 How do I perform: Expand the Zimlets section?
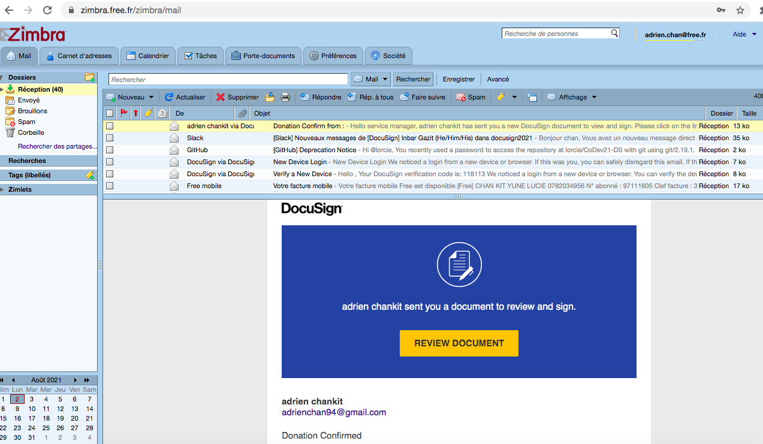(2, 189)
